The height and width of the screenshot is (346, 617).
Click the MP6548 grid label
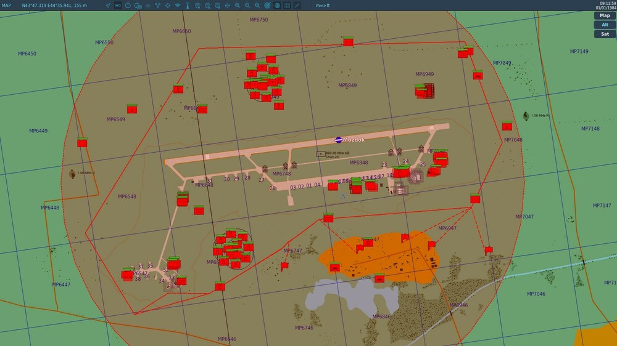[127, 196]
